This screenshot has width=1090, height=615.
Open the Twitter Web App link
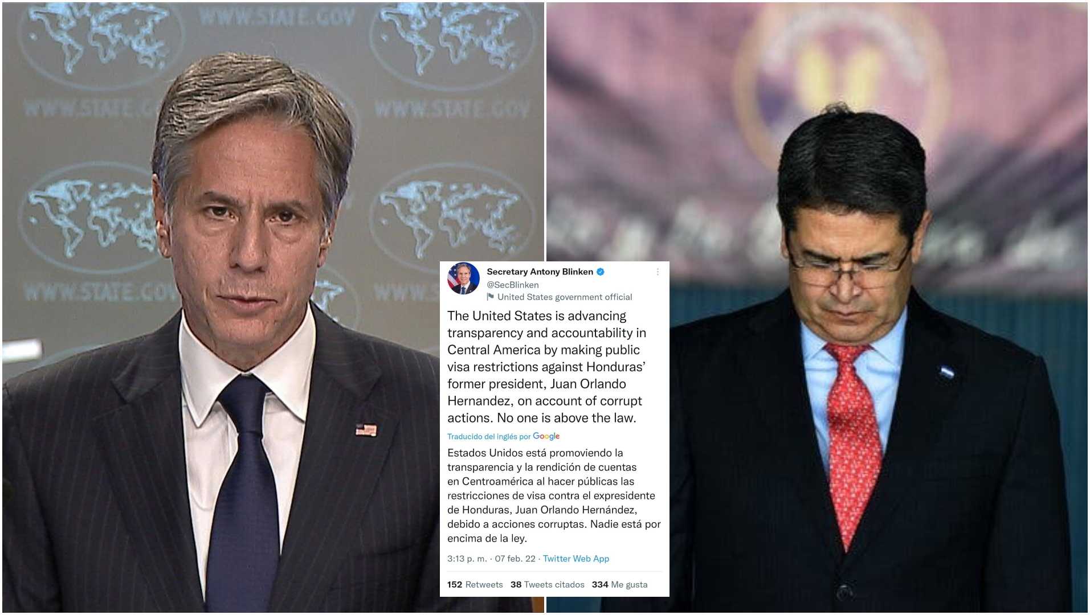coord(576,559)
